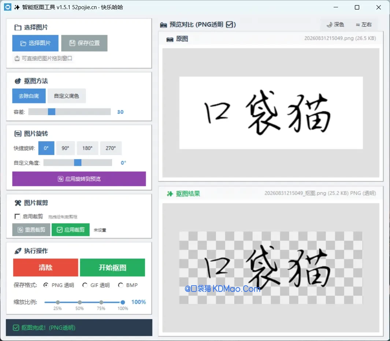
Task: Click the green sparkle icon beside 抠图结果
Action: 170,194
